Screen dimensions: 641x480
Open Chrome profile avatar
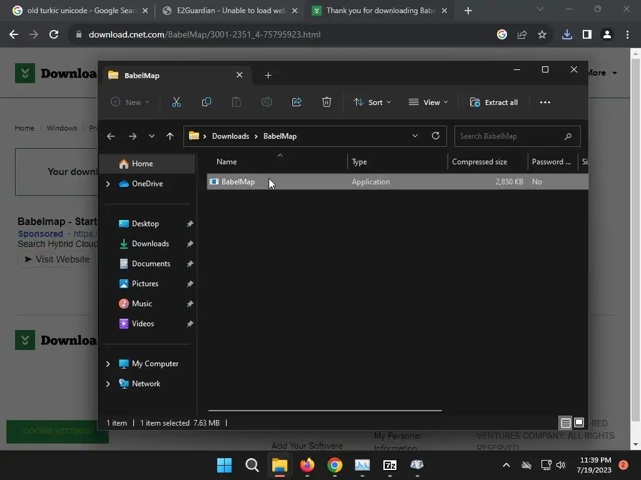point(607,35)
